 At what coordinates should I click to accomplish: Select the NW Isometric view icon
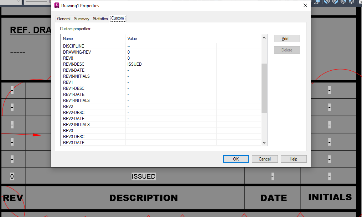click(x=351, y=2)
